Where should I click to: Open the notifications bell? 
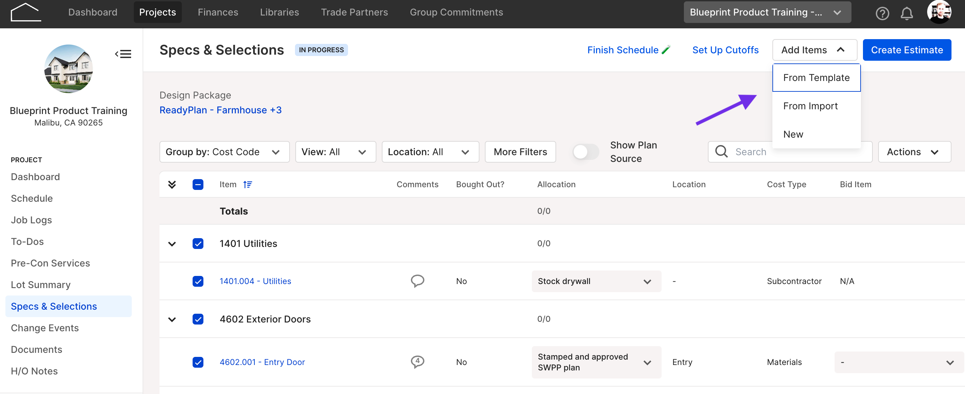(x=907, y=13)
